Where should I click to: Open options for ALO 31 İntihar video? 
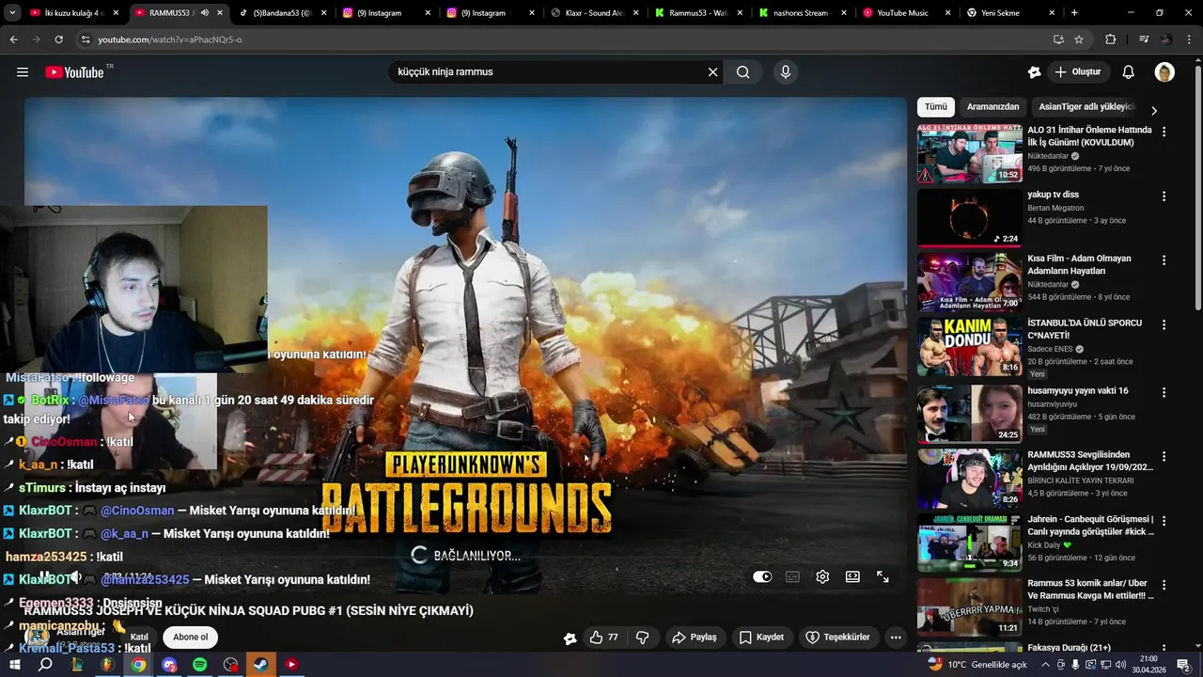tap(1164, 133)
